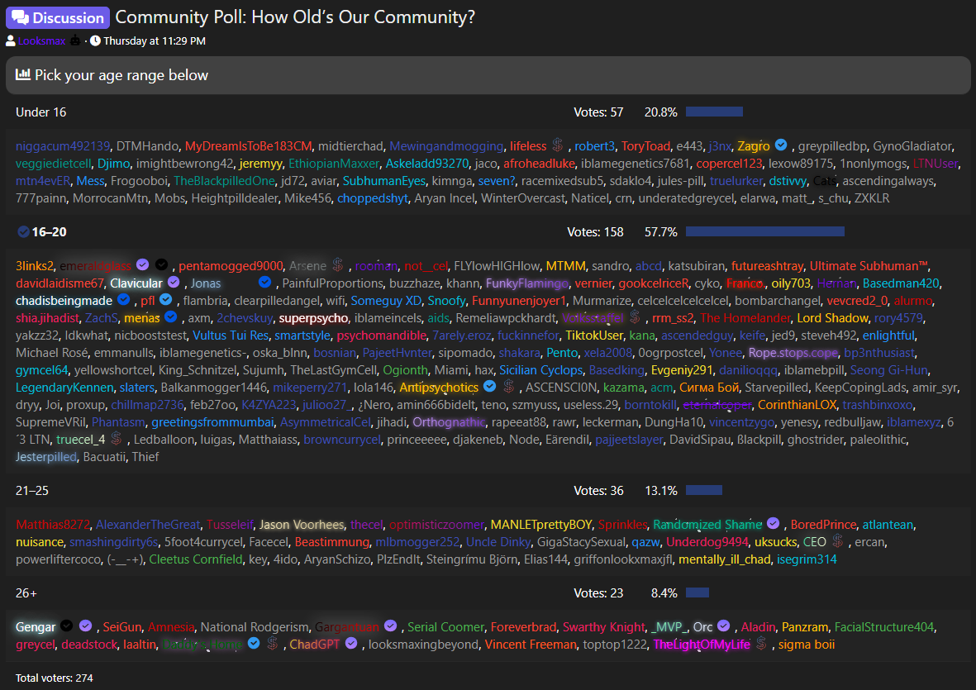The height and width of the screenshot is (690, 976).
Task: Click the 16–20 vote percentage bar
Action: (x=765, y=231)
